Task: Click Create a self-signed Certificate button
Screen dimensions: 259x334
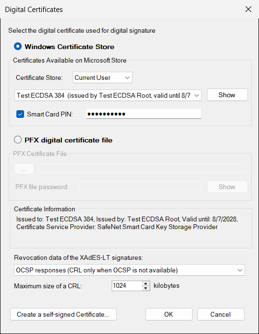Action: tap(63, 314)
